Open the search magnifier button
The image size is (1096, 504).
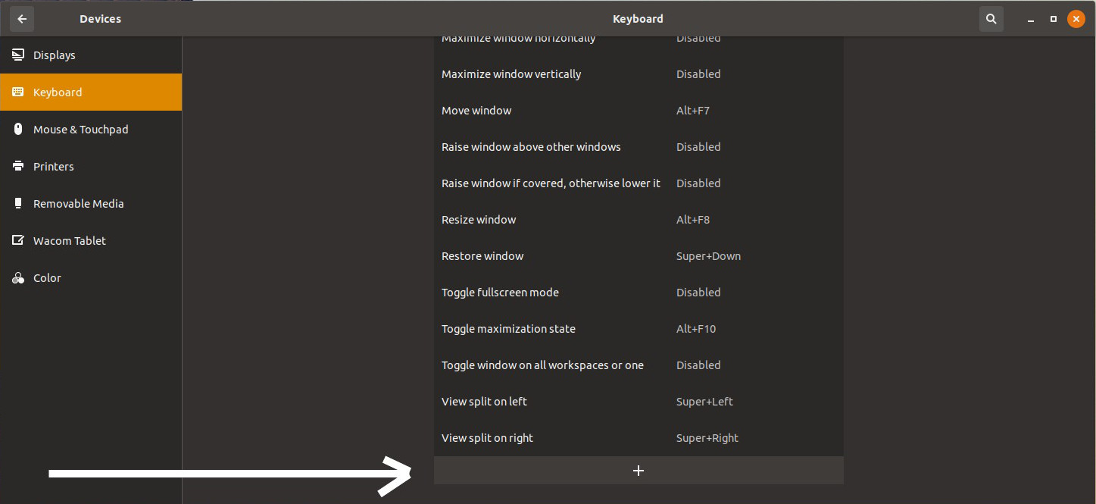tap(991, 19)
